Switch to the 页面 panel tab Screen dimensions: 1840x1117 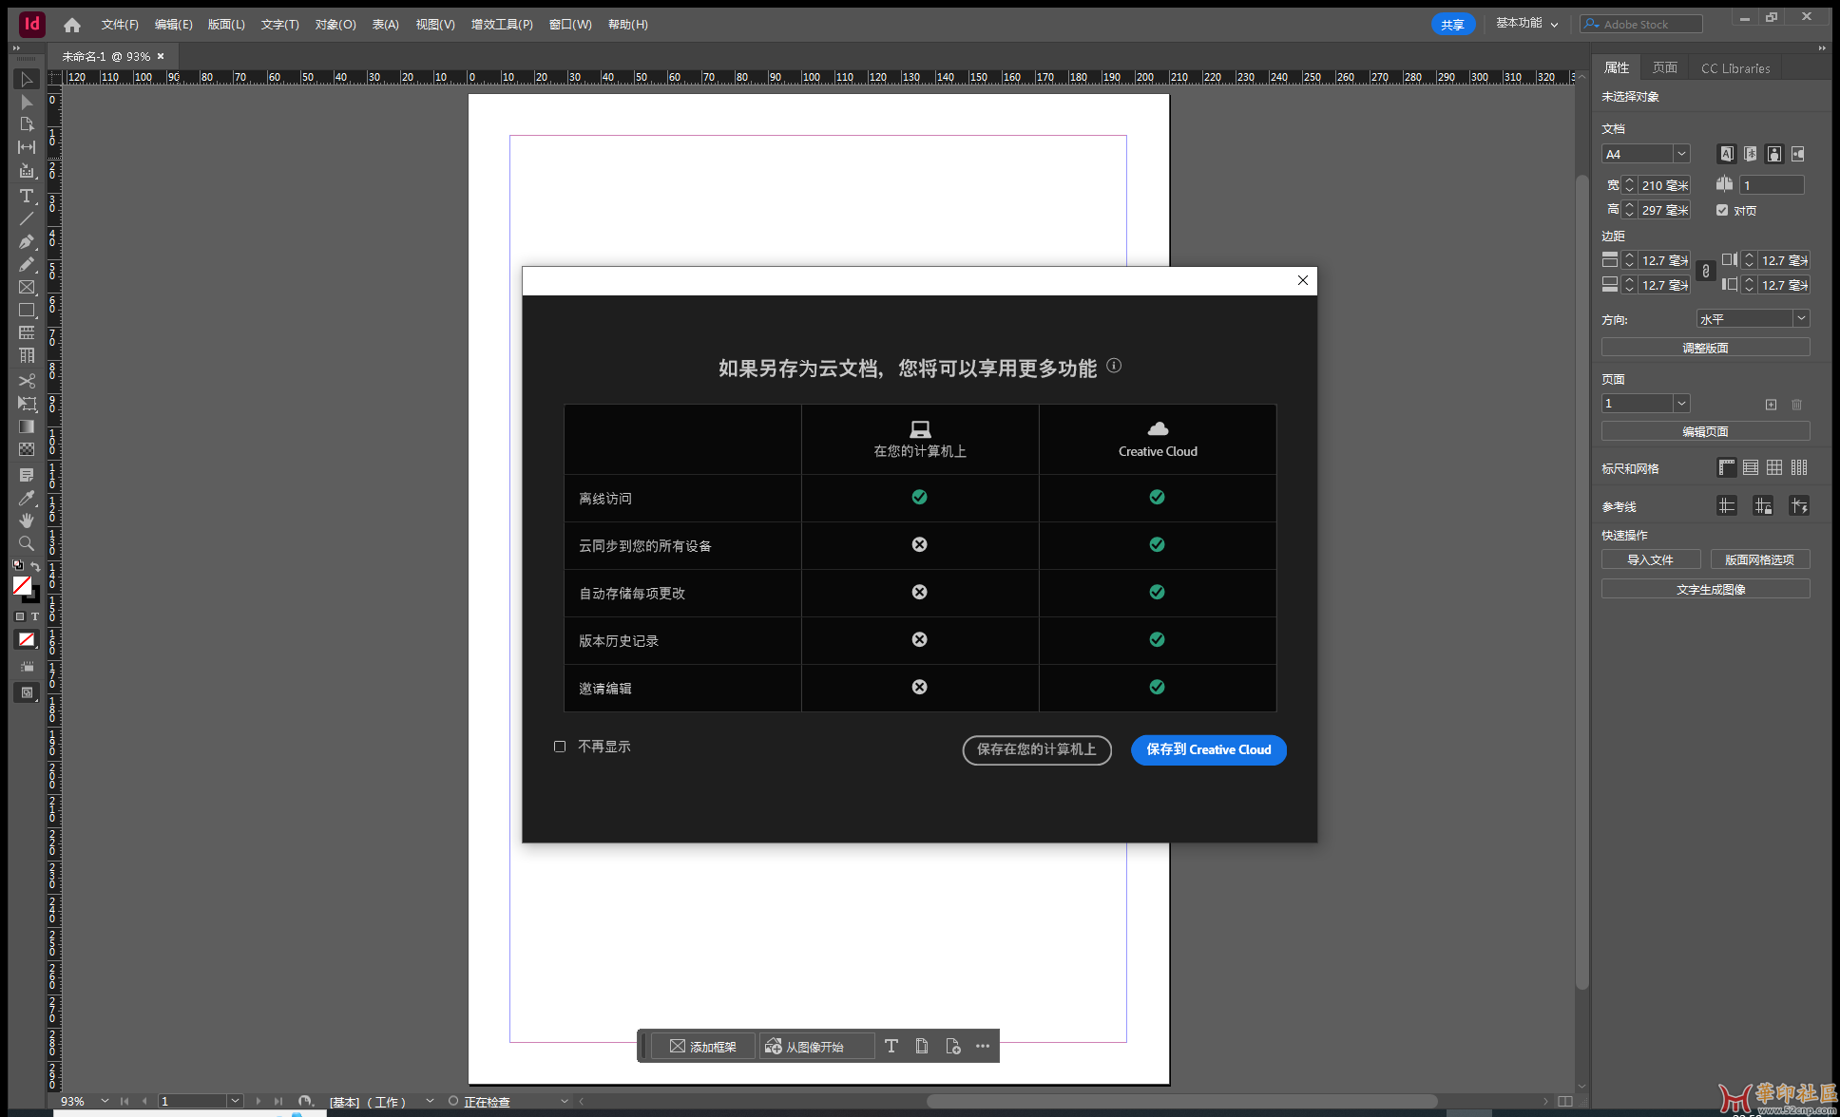1665,67
